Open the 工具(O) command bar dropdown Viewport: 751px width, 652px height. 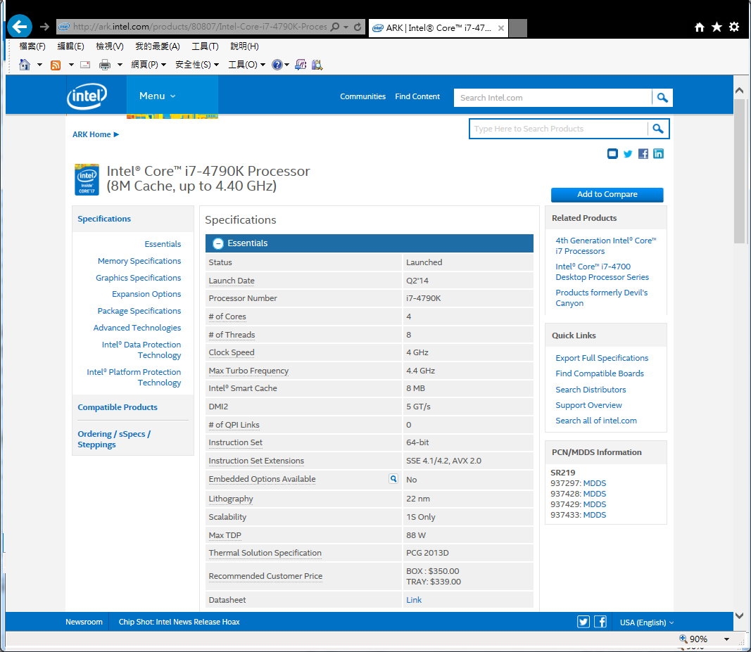246,65
